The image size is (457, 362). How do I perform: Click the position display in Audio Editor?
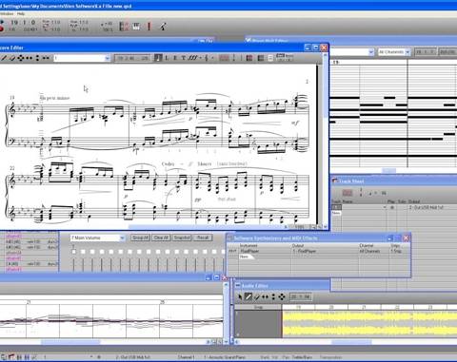point(301,296)
